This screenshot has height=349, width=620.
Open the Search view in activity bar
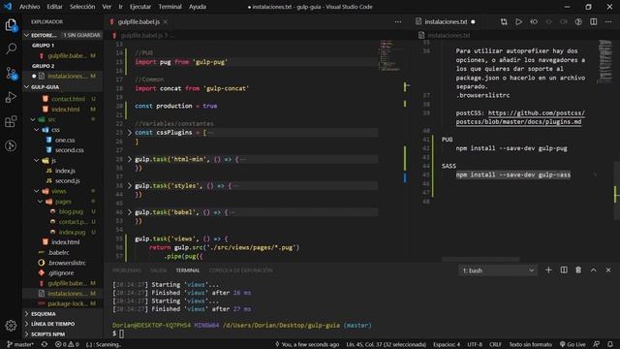[11, 48]
